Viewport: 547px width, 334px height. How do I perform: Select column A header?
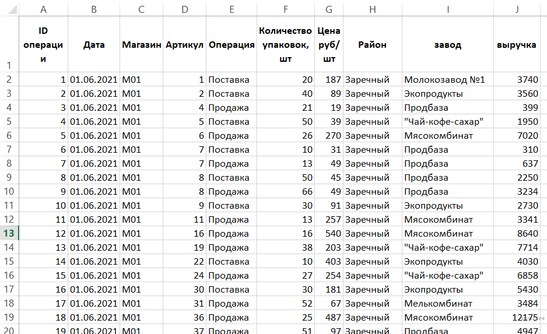click(43, 10)
